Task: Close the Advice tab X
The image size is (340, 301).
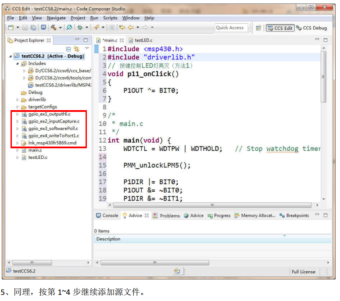Action: [147, 215]
